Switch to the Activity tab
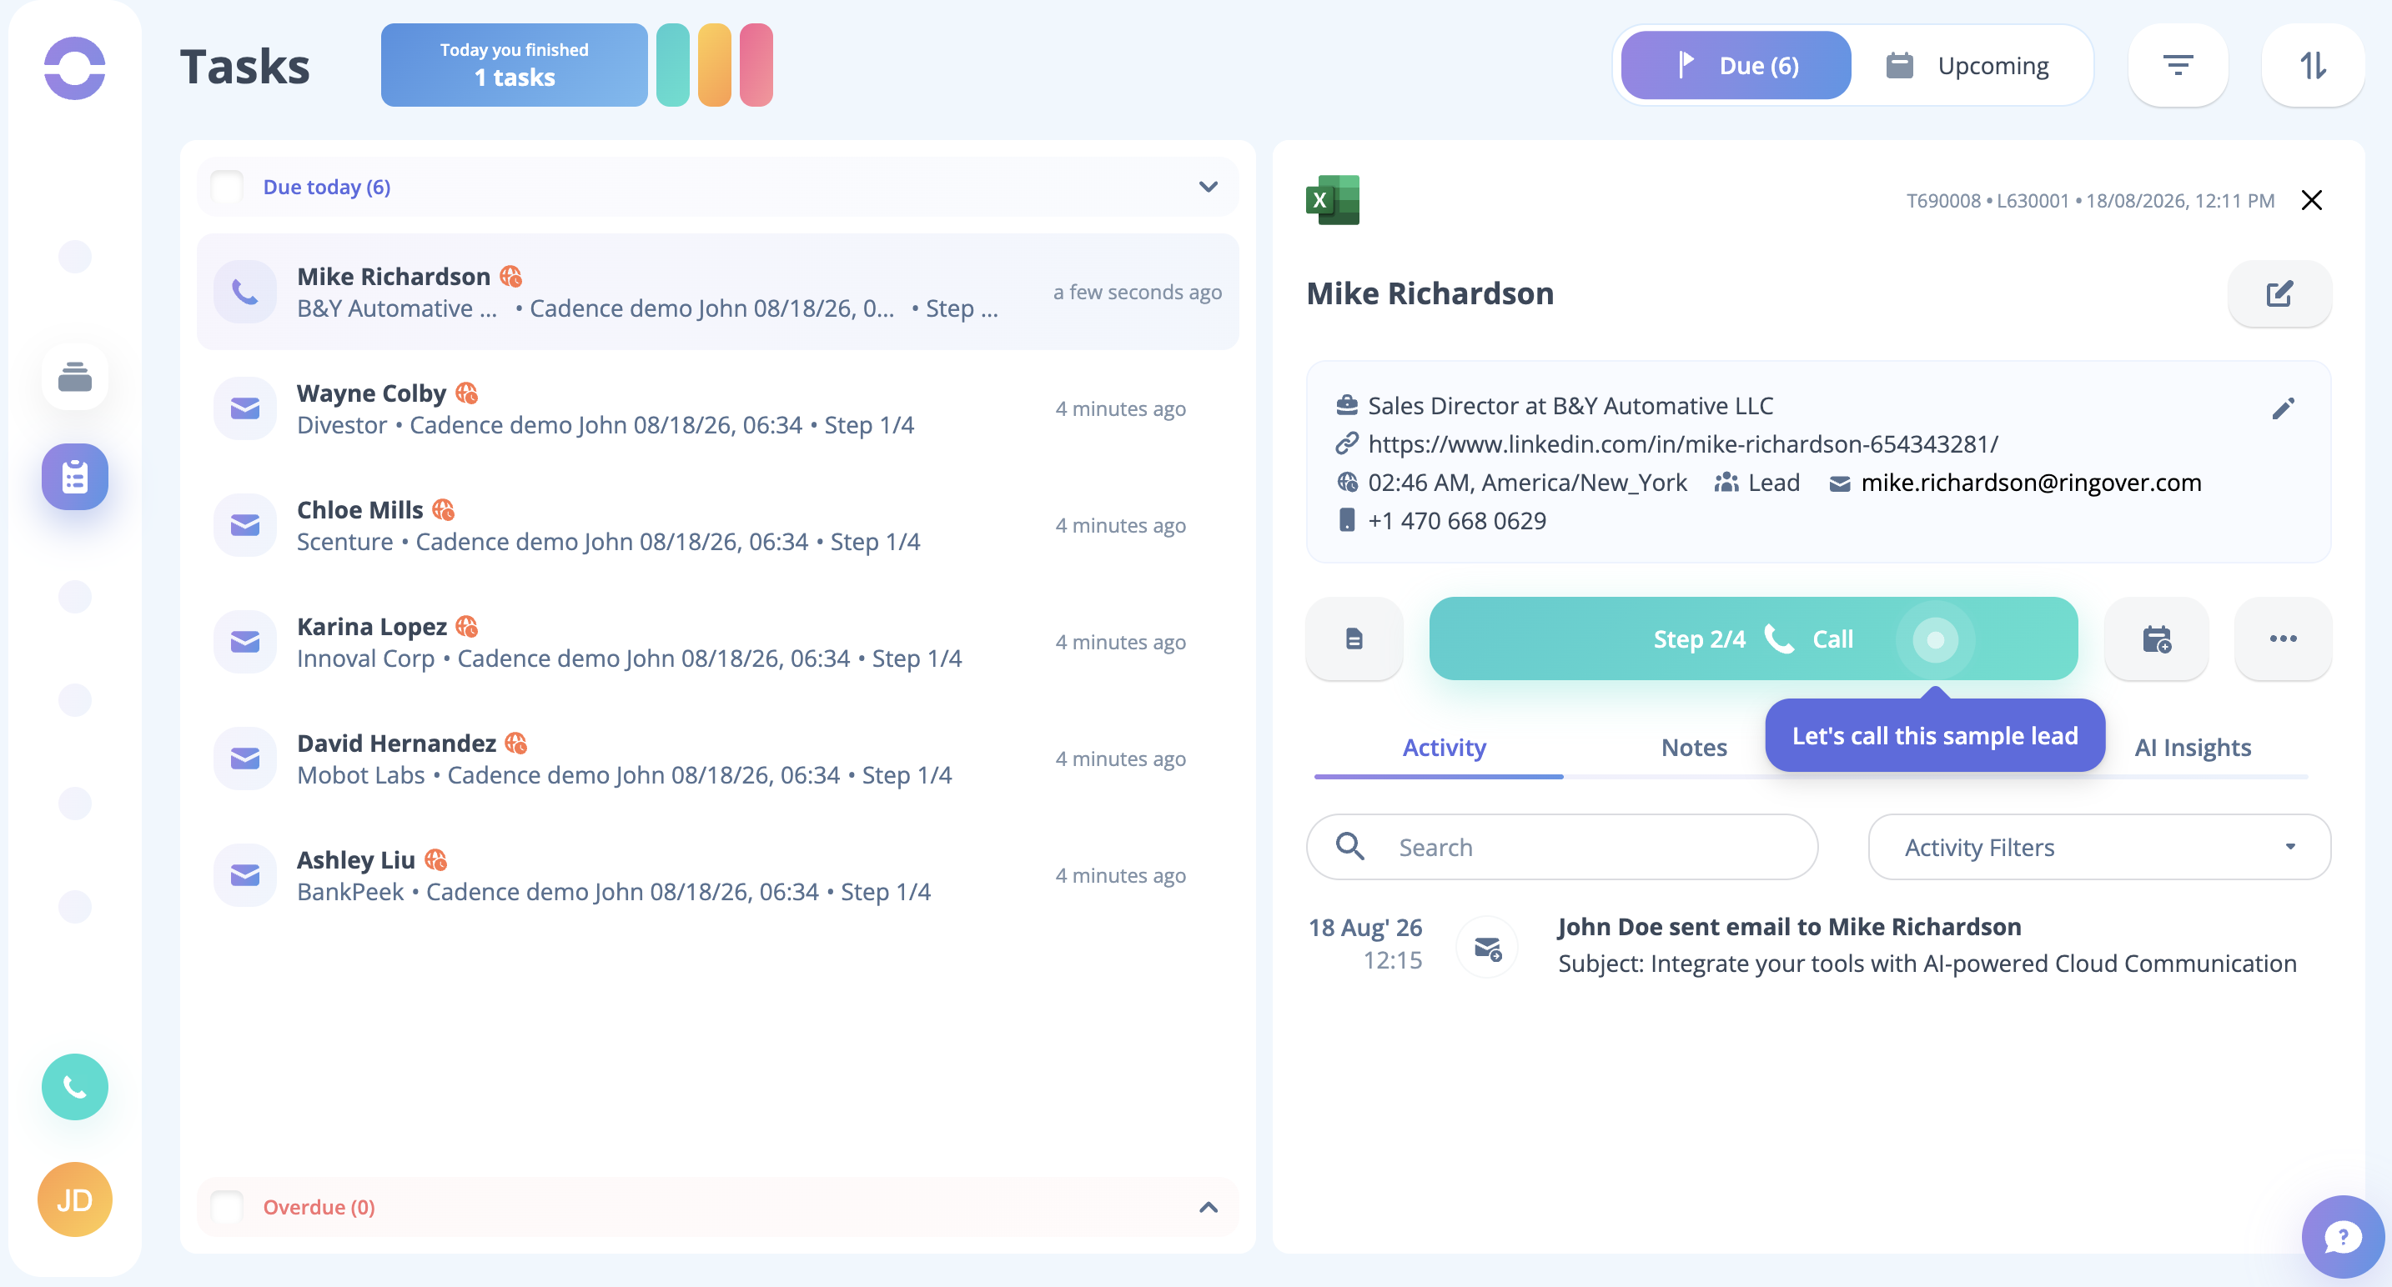 pos(1444,747)
